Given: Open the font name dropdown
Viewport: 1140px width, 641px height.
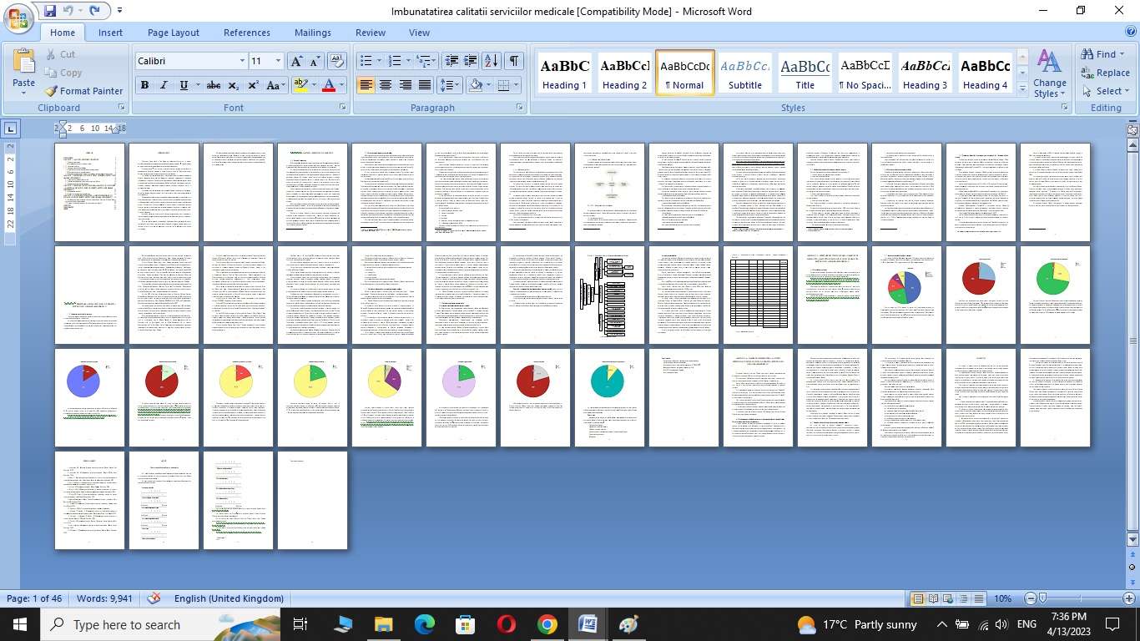Looking at the screenshot, I should 242,61.
